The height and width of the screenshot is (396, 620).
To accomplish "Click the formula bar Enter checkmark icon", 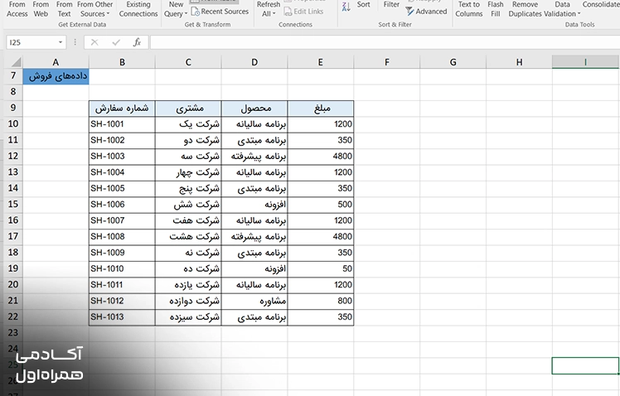I will point(116,42).
